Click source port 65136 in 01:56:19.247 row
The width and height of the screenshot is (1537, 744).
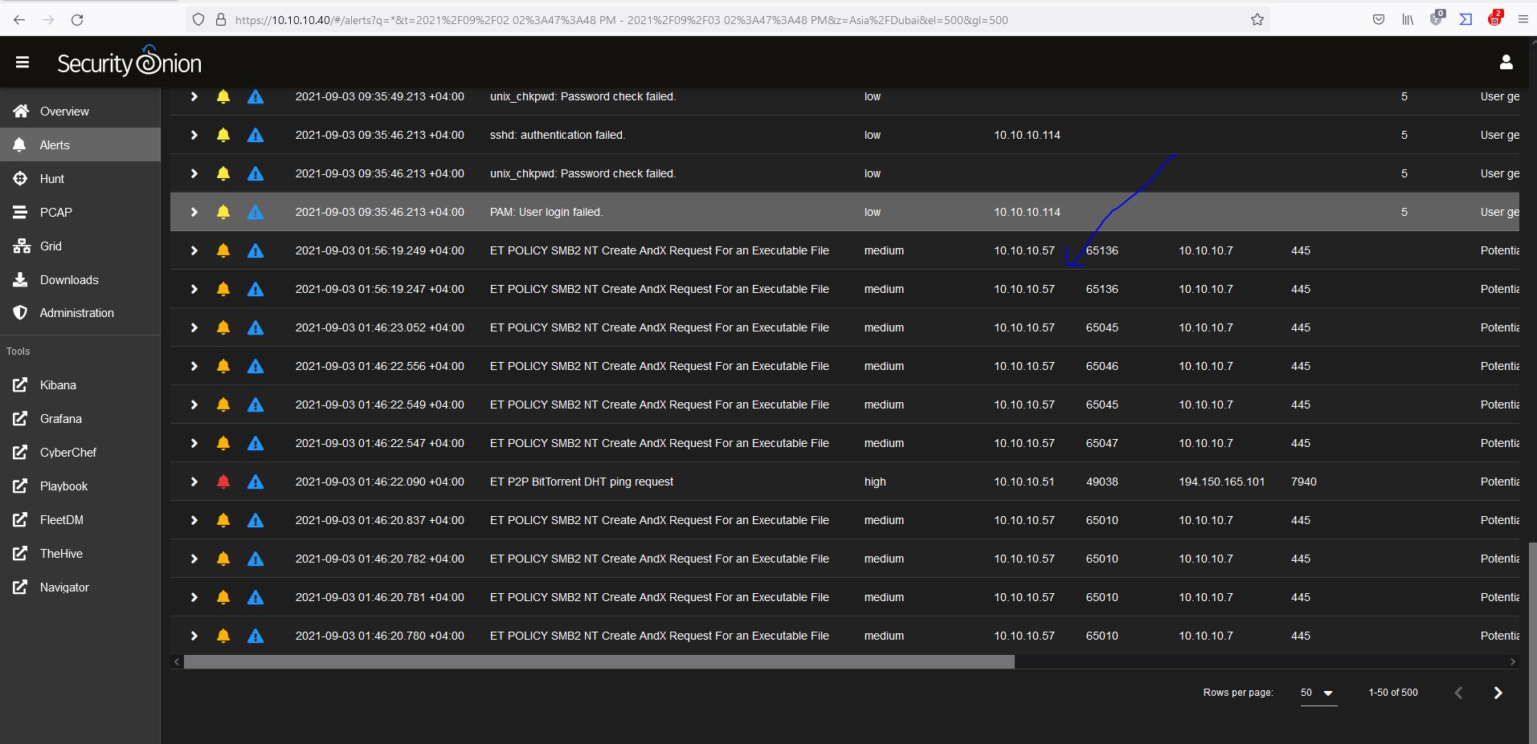pyautogui.click(x=1102, y=289)
